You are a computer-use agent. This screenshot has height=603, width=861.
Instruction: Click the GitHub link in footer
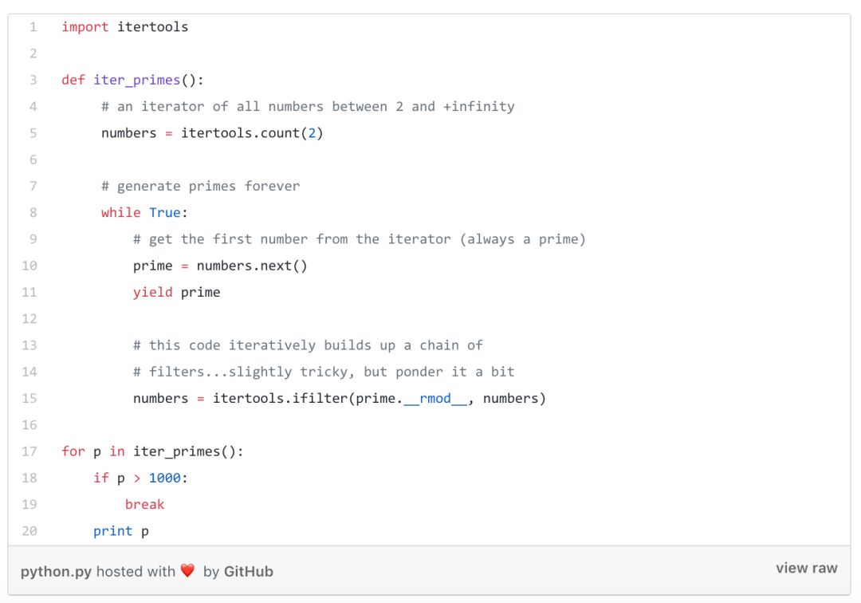(x=248, y=572)
